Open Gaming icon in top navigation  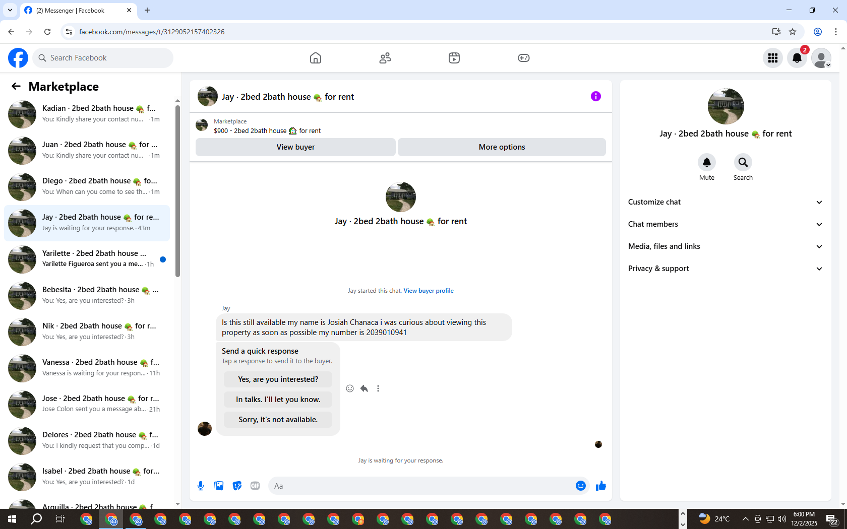(524, 58)
